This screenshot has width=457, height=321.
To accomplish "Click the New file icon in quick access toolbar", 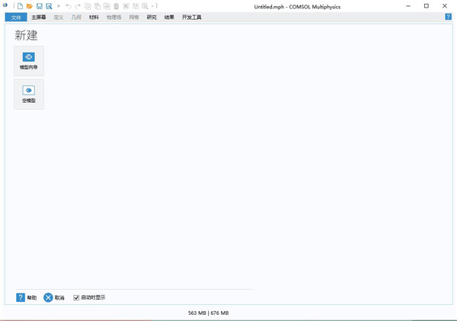I will (21, 6).
